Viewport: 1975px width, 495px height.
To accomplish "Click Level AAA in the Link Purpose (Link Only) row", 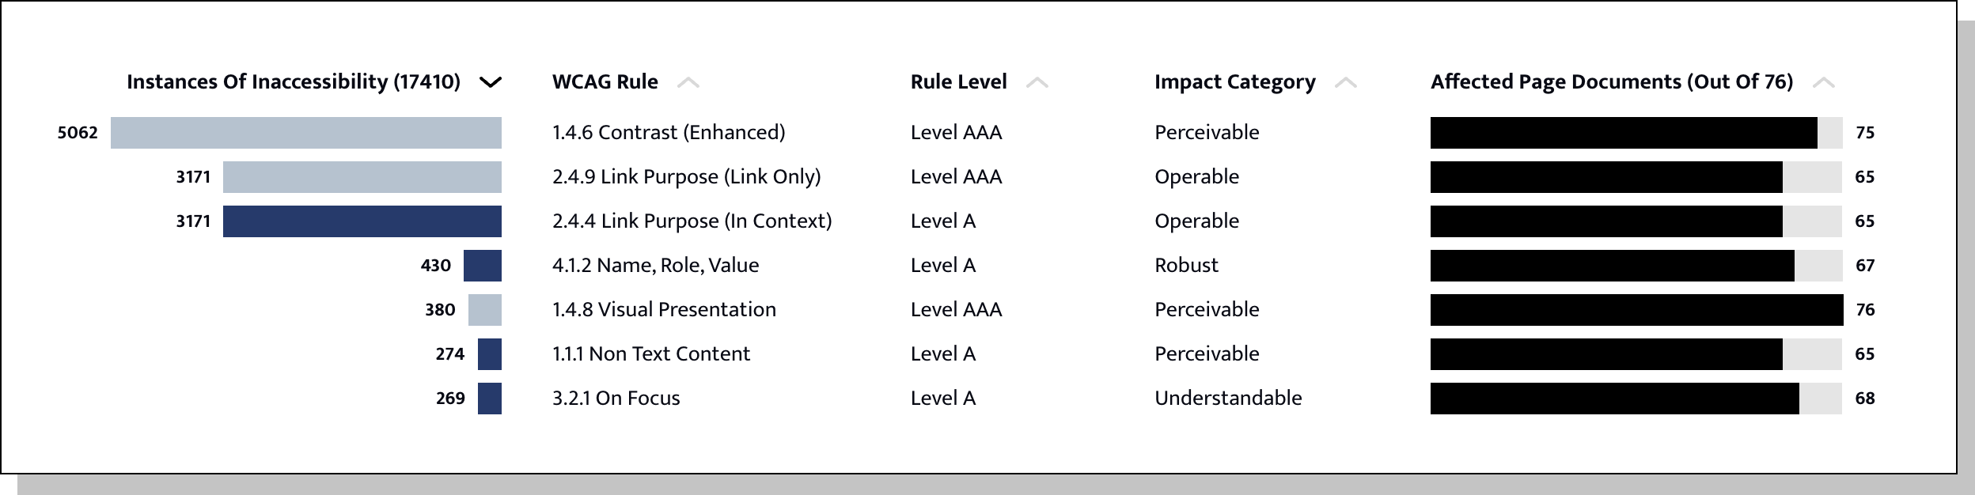I will (x=955, y=176).
